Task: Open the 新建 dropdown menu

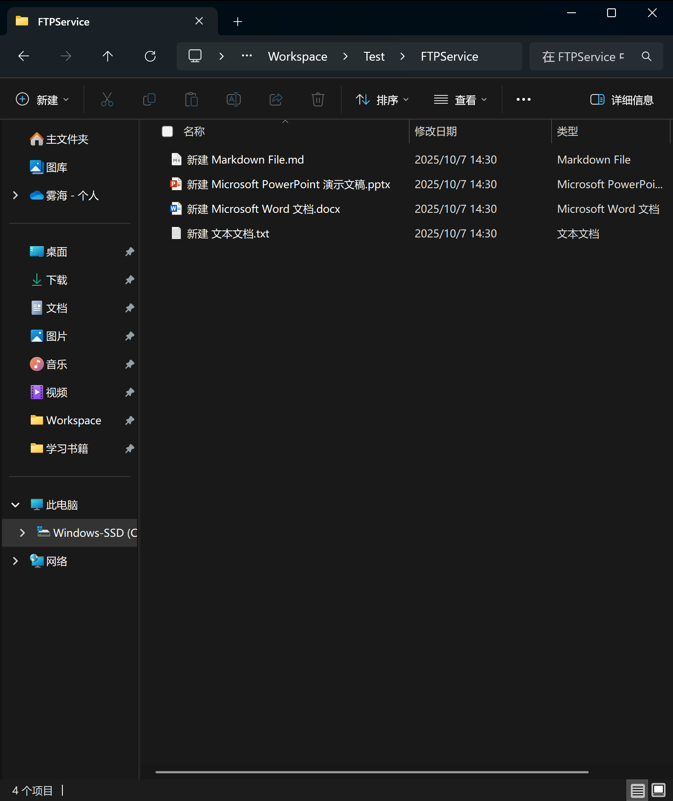Action: pyautogui.click(x=43, y=100)
